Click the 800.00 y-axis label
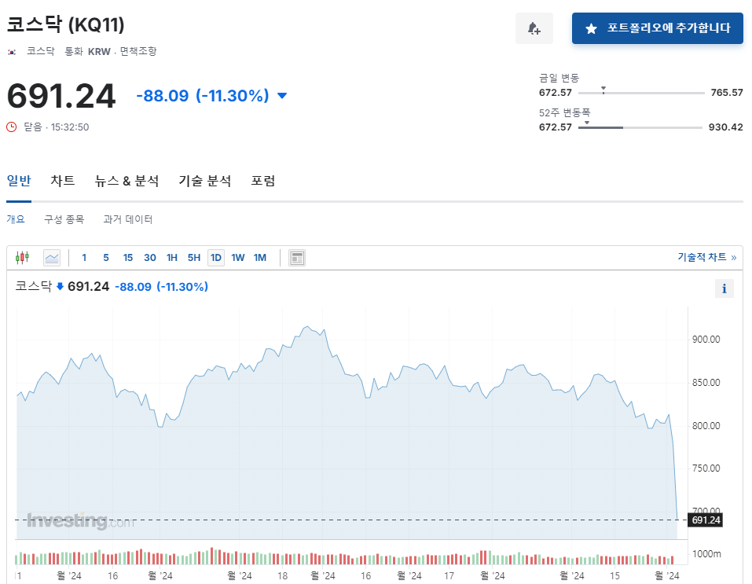This screenshot has height=584, width=752. tap(706, 426)
